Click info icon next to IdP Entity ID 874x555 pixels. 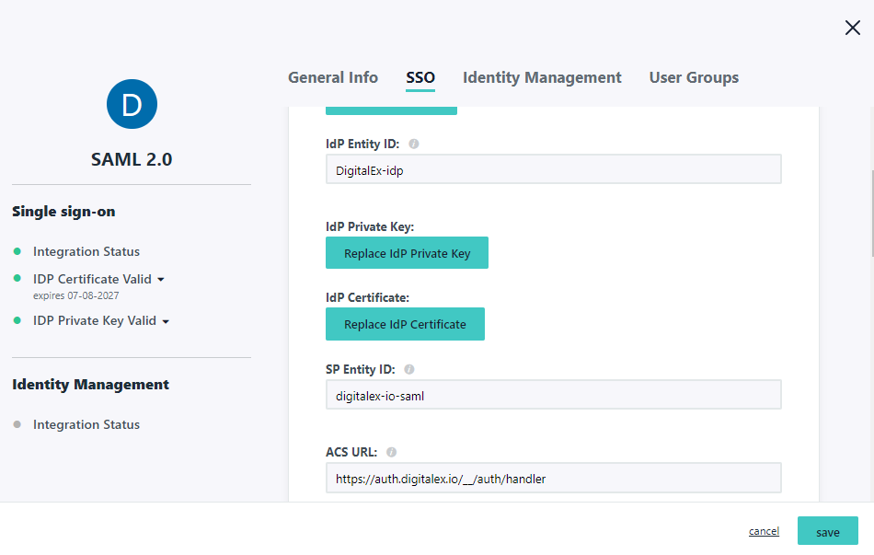coord(414,145)
